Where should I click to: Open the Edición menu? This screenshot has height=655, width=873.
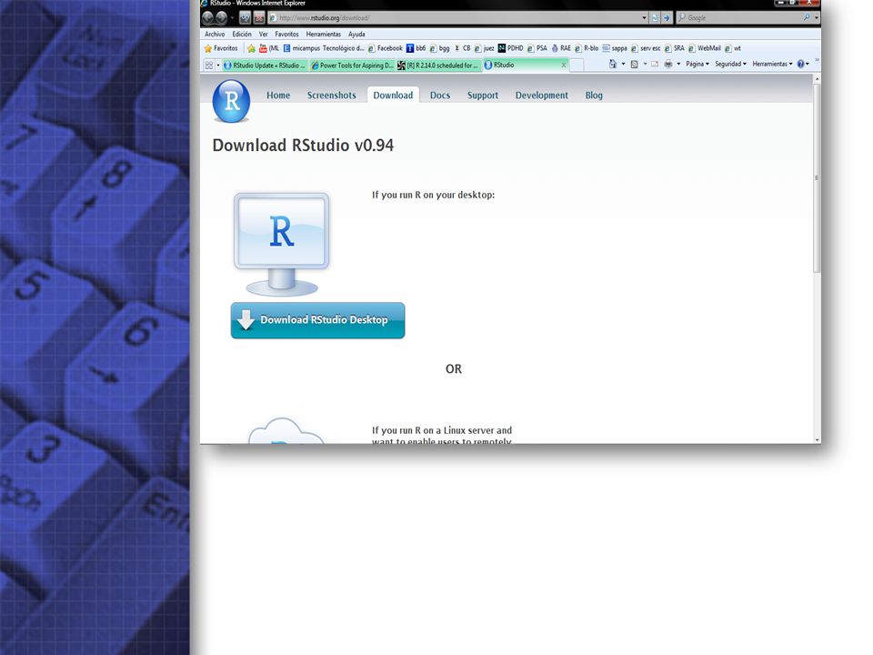pyautogui.click(x=242, y=34)
